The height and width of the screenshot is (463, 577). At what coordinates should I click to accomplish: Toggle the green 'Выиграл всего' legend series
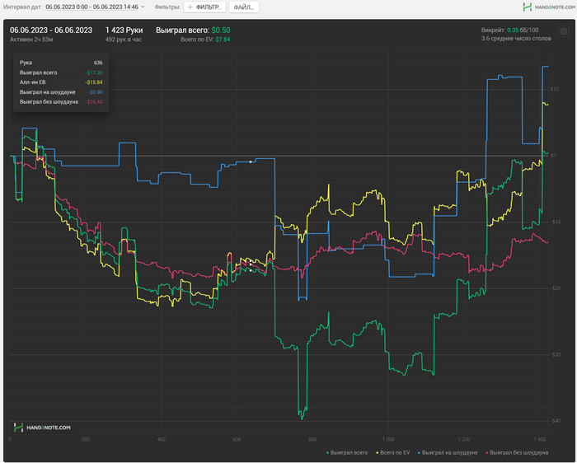tap(349, 452)
